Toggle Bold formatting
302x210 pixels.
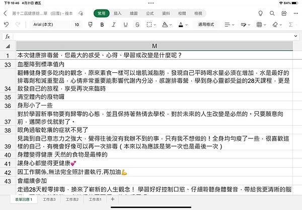(x=102, y=25)
